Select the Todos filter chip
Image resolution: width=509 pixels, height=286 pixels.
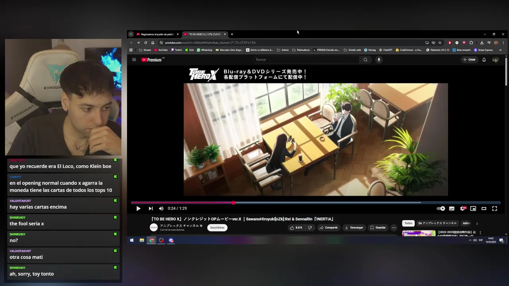tap(408, 223)
